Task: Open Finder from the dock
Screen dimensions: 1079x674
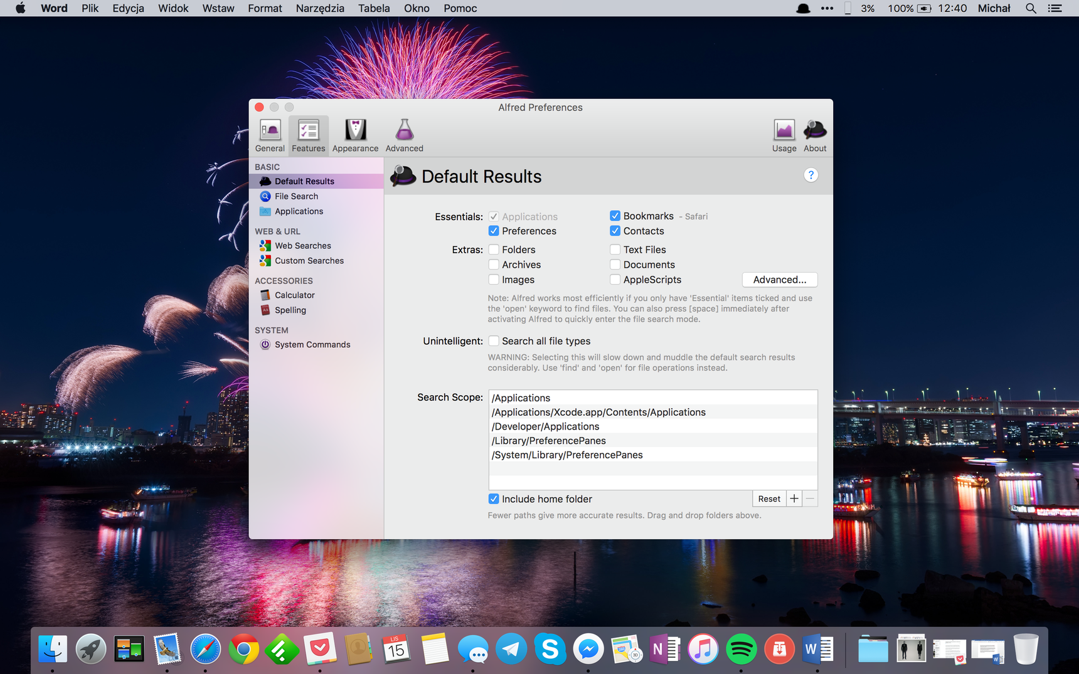Action: coord(53,649)
